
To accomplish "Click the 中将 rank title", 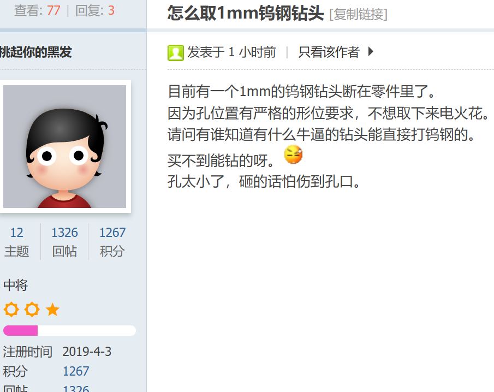I will pyautogui.click(x=16, y=285).
